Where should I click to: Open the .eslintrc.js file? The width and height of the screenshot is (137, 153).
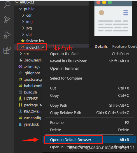tap(32, 67)
